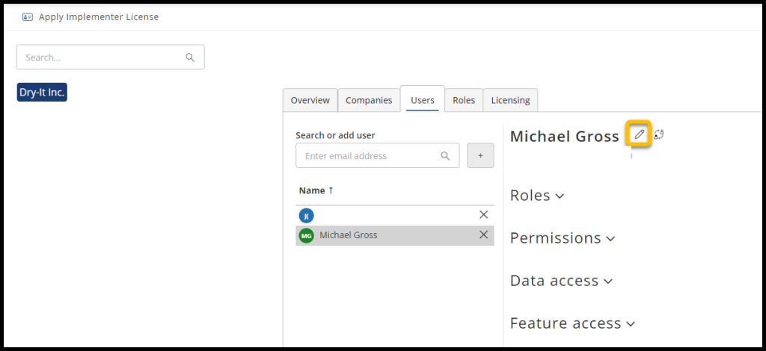Click the user sync icon next to the pencil
Screen dimensions: 766x351
(659, 134)
